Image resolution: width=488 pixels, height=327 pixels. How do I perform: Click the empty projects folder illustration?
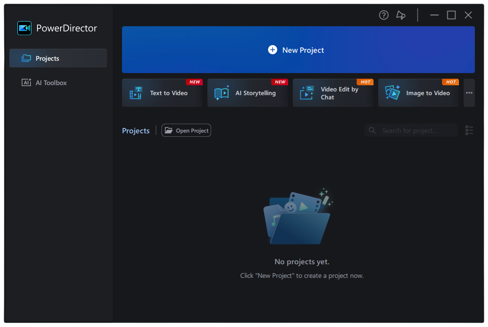(298, 216)
